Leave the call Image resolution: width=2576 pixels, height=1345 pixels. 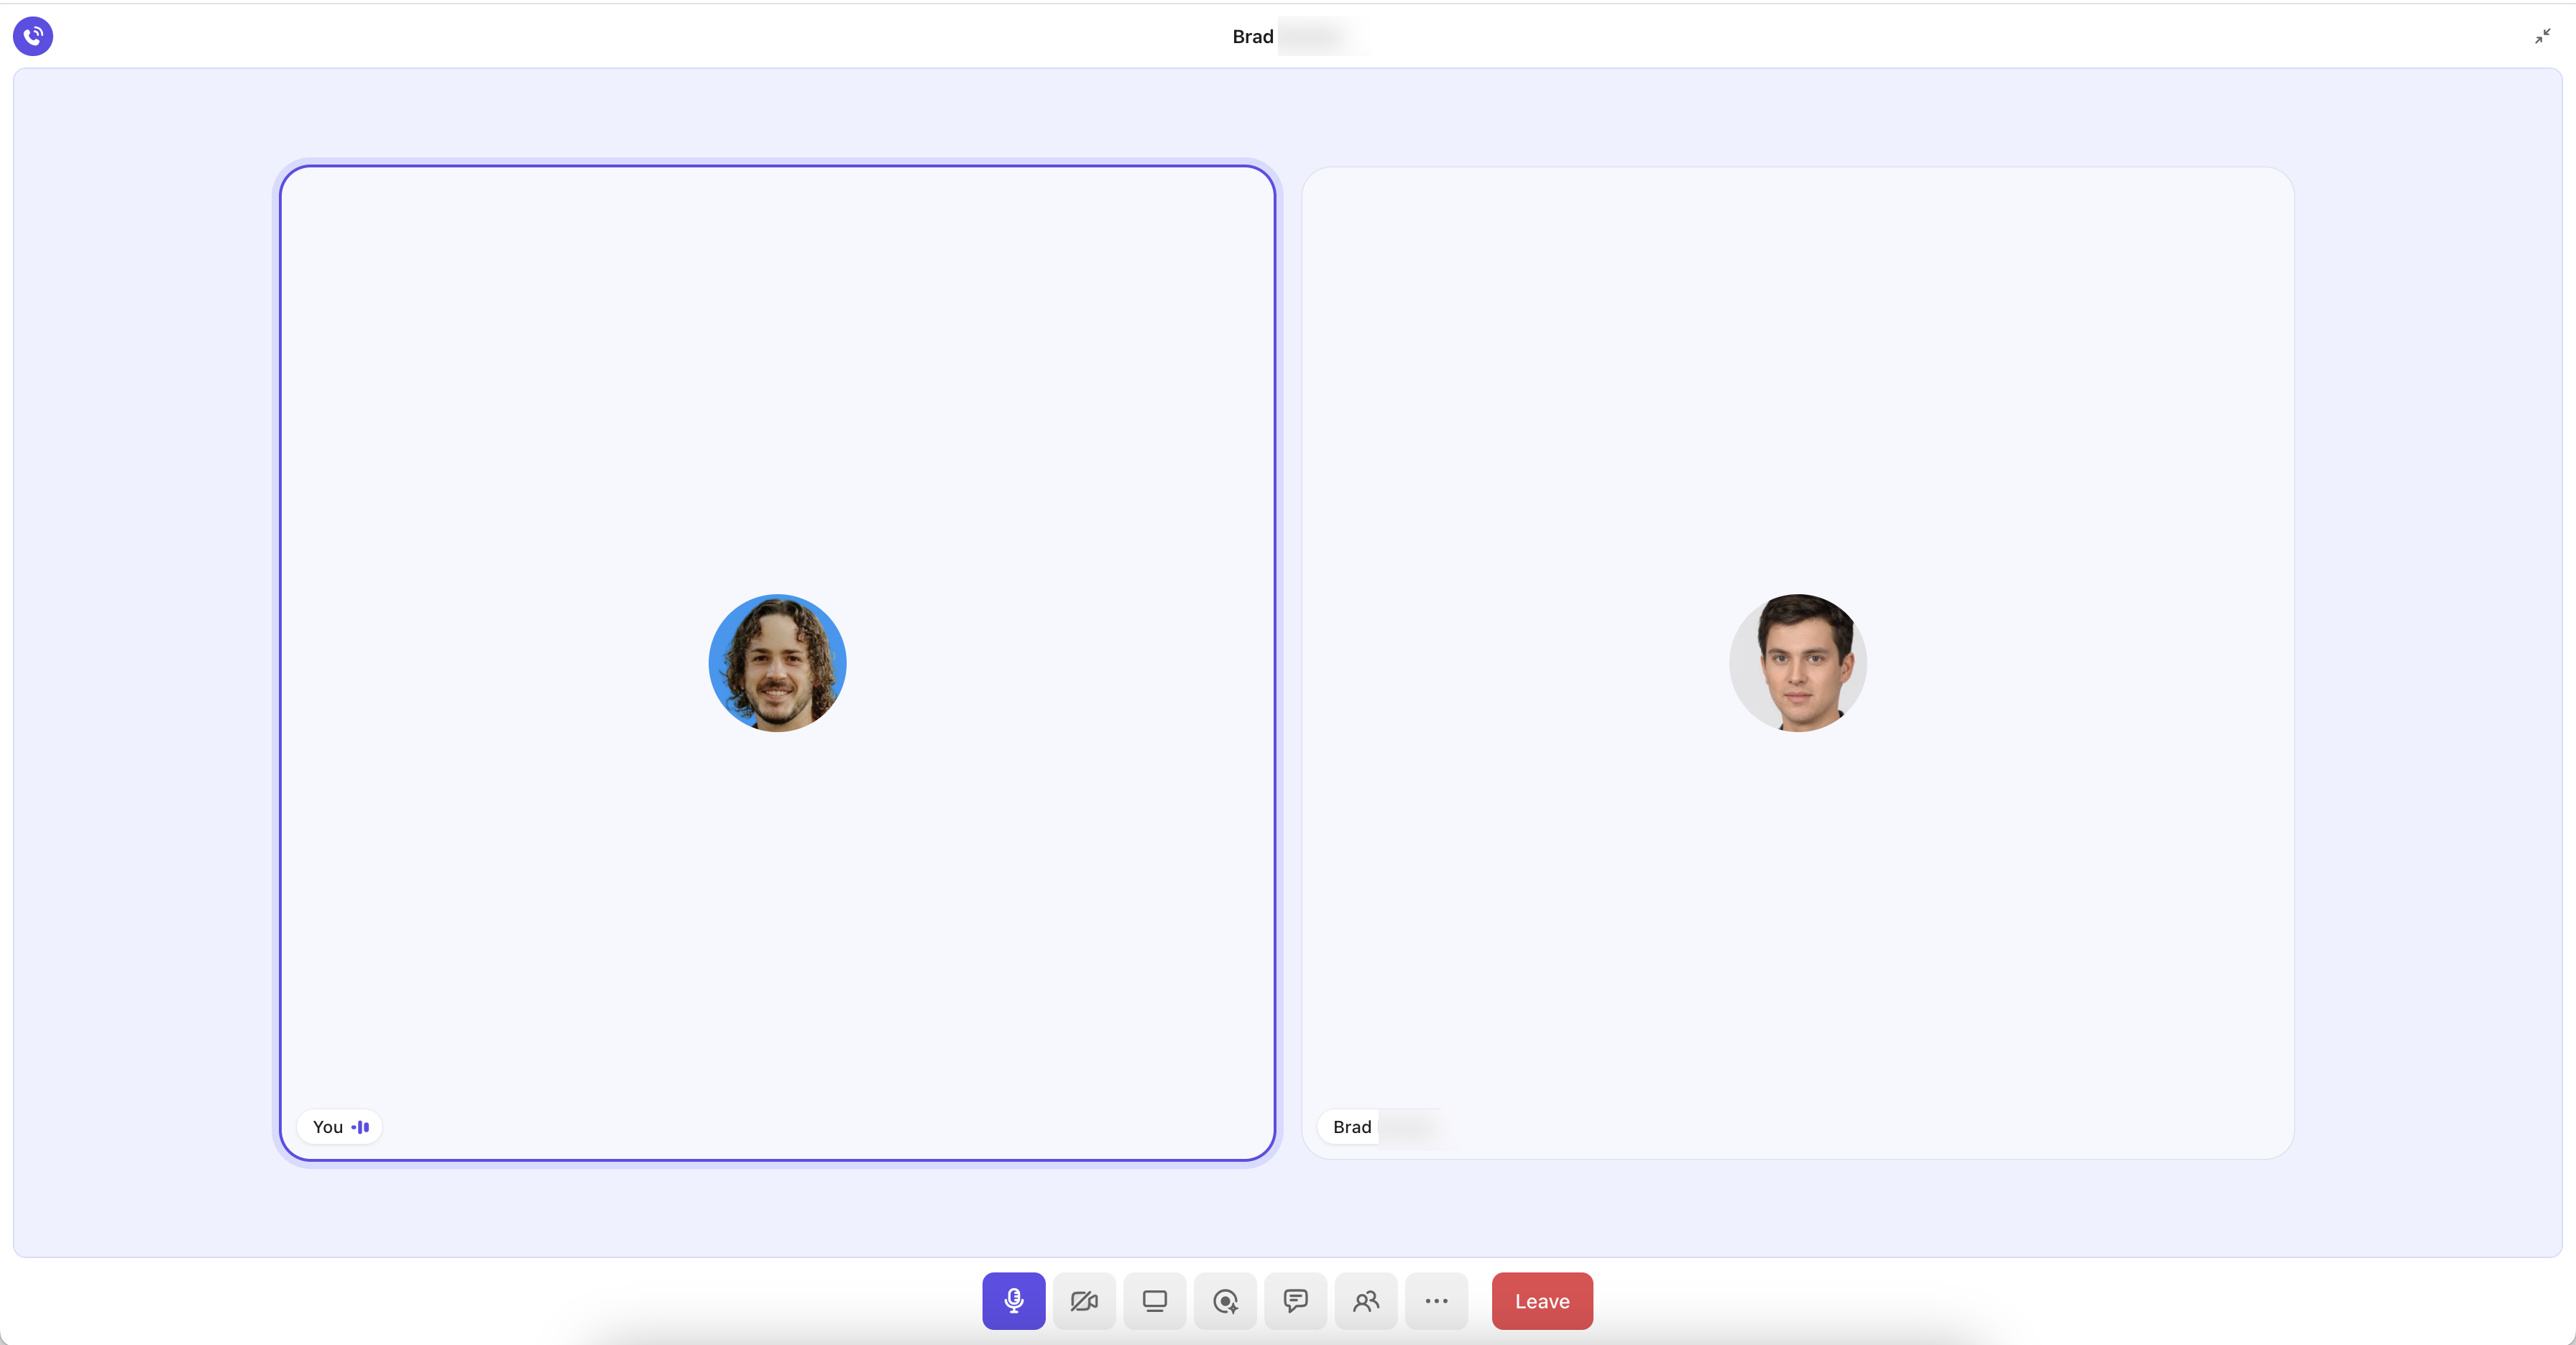coord(1541,1300)
